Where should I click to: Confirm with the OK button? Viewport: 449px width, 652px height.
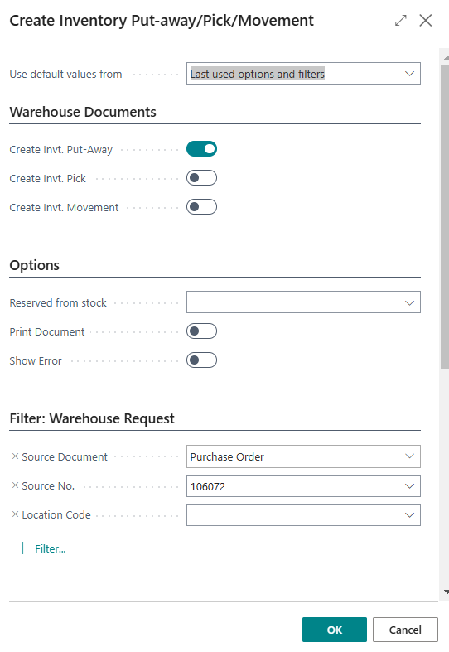click(335, 630)
